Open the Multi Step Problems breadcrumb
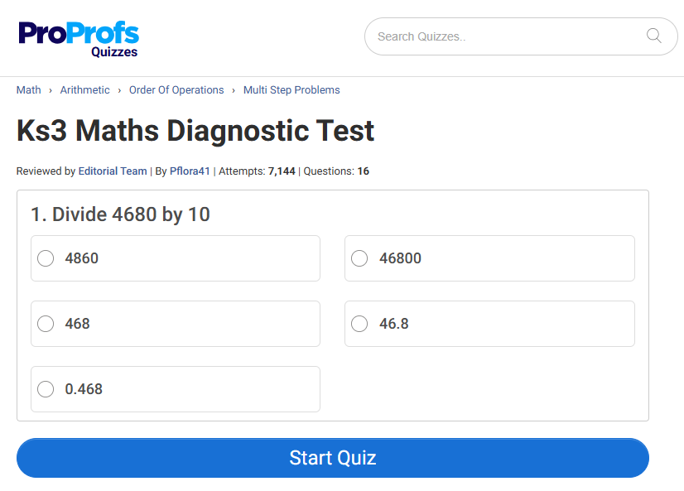The height and width of the screenshot is (491, 684). coord(291,90)
